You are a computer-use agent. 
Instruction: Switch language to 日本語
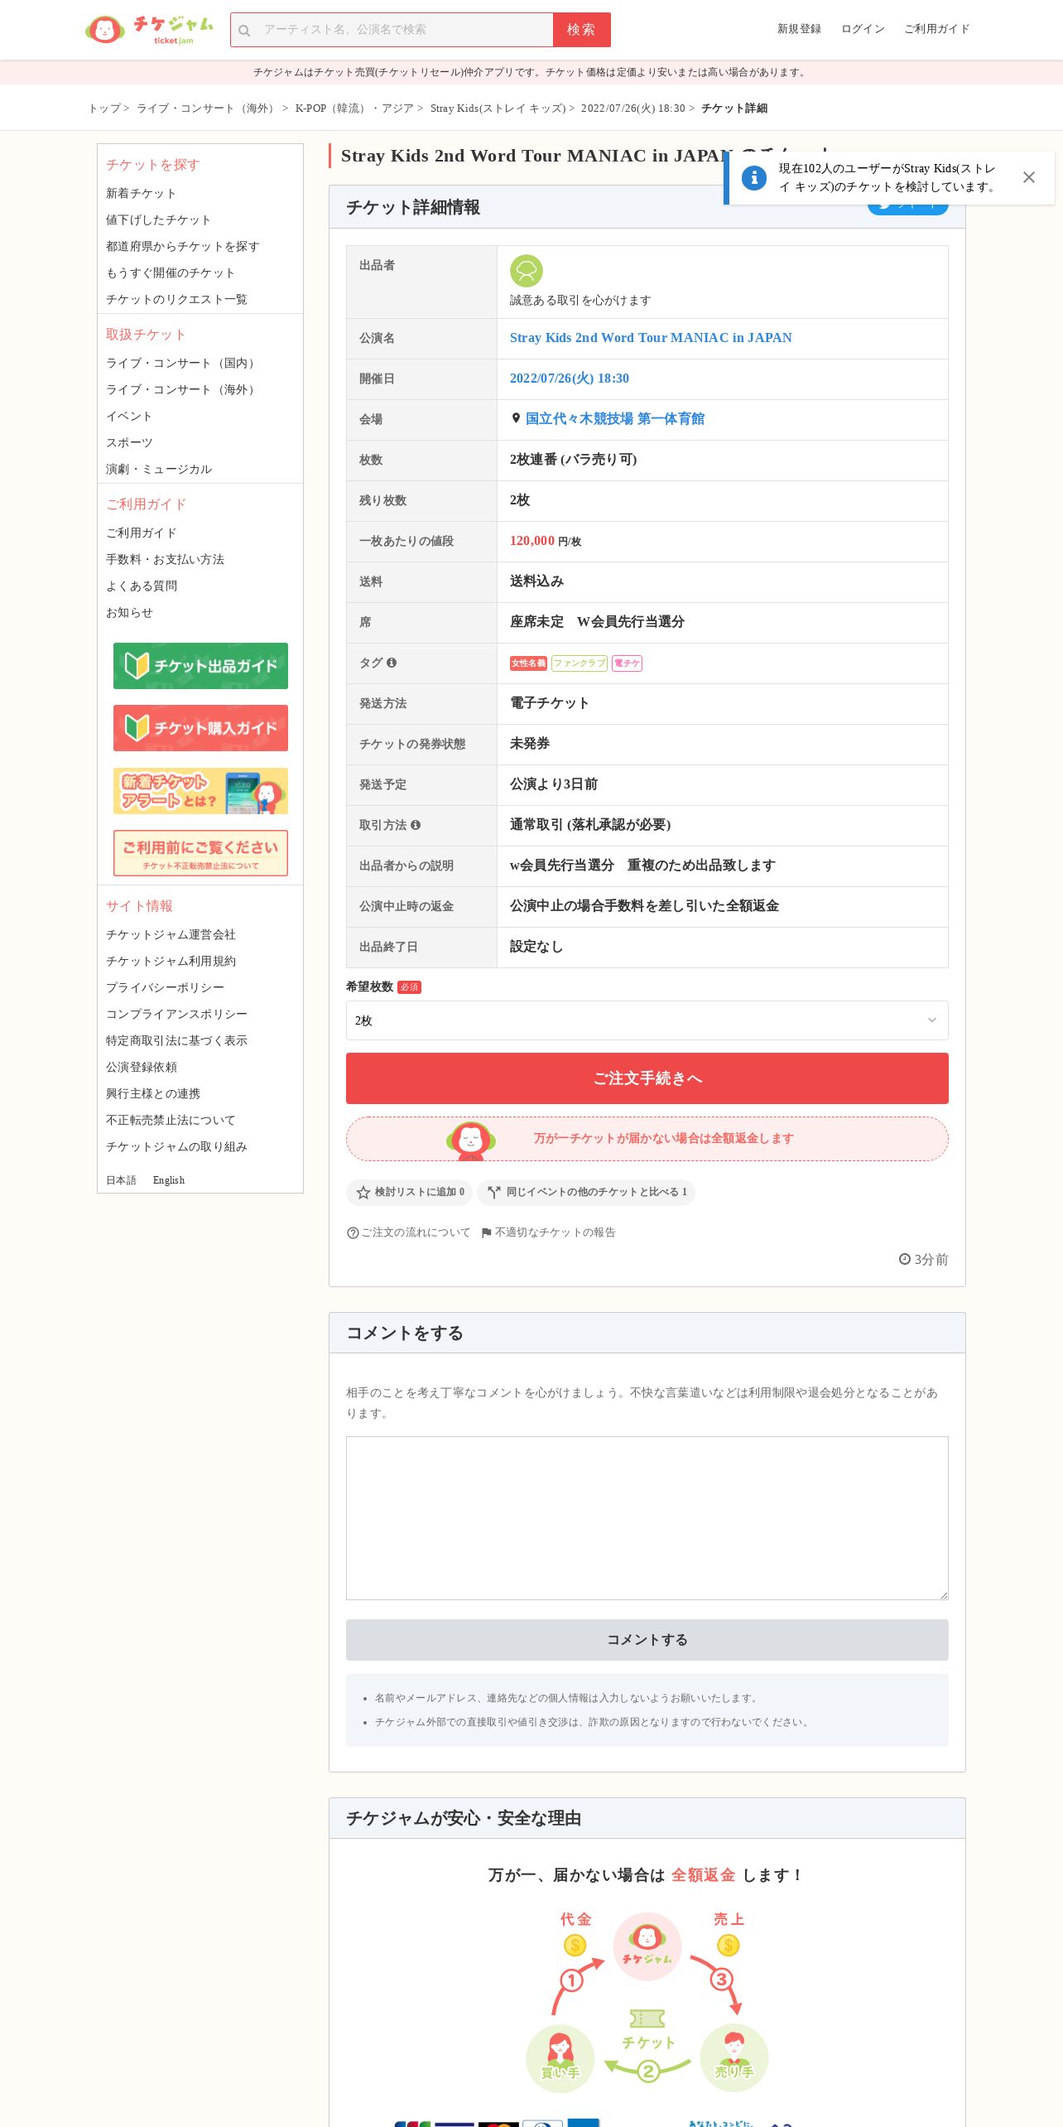(121, 1180)
